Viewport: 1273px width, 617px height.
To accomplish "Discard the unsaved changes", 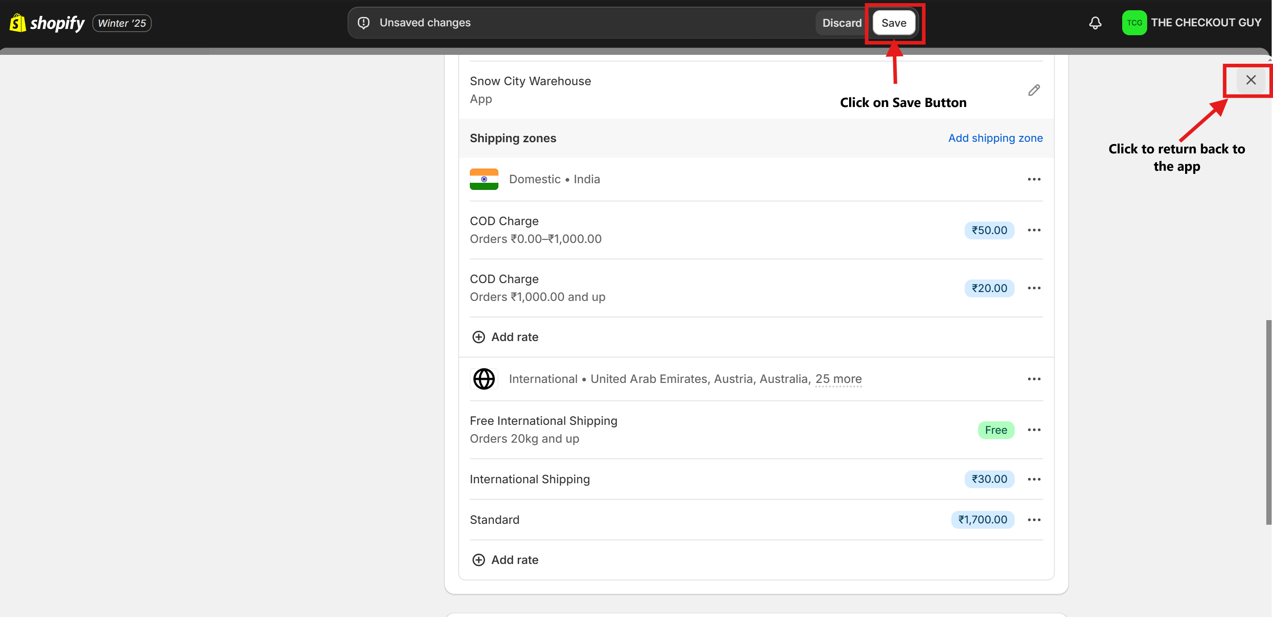I will 841,23.
